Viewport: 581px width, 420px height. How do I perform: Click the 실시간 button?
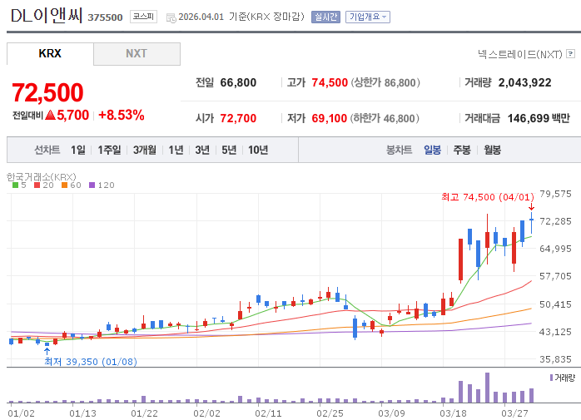coord(325,17)
